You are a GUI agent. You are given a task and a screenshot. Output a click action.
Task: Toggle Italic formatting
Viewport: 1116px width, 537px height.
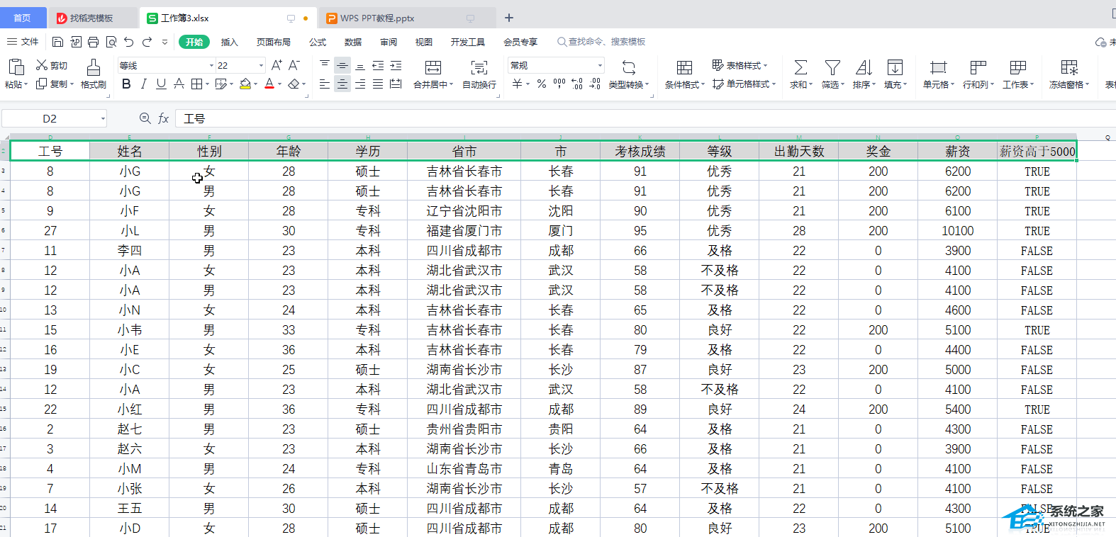click(x=144, y=84)
